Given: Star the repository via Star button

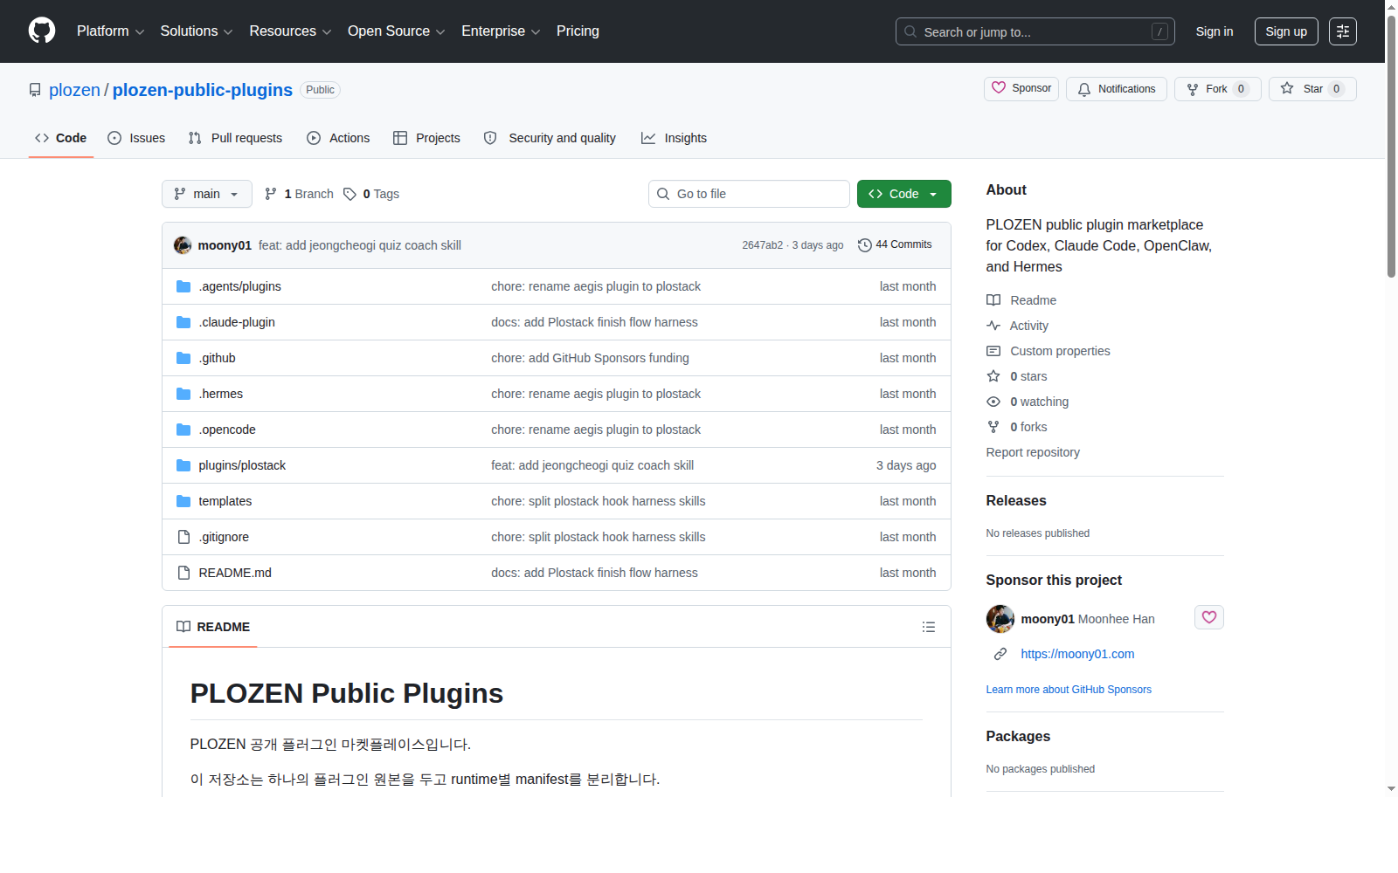Looking at the screenshot, I should (x=1312, y=89).
